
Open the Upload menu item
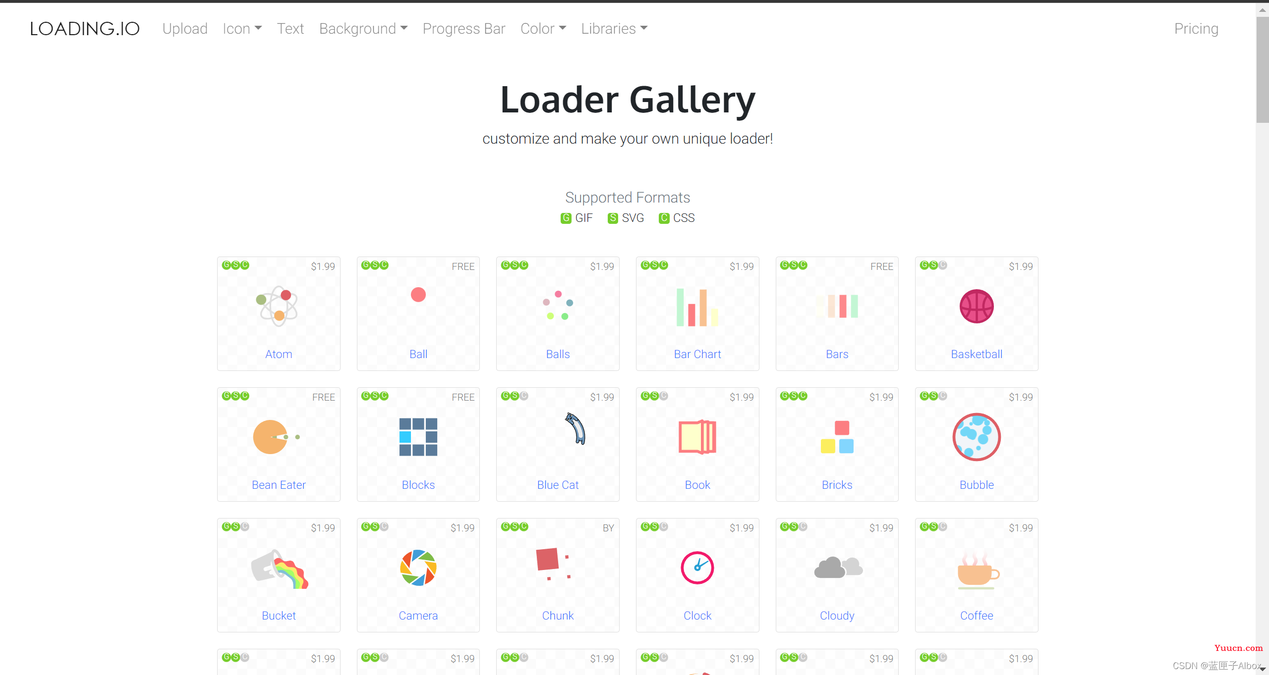coord(184,28)
